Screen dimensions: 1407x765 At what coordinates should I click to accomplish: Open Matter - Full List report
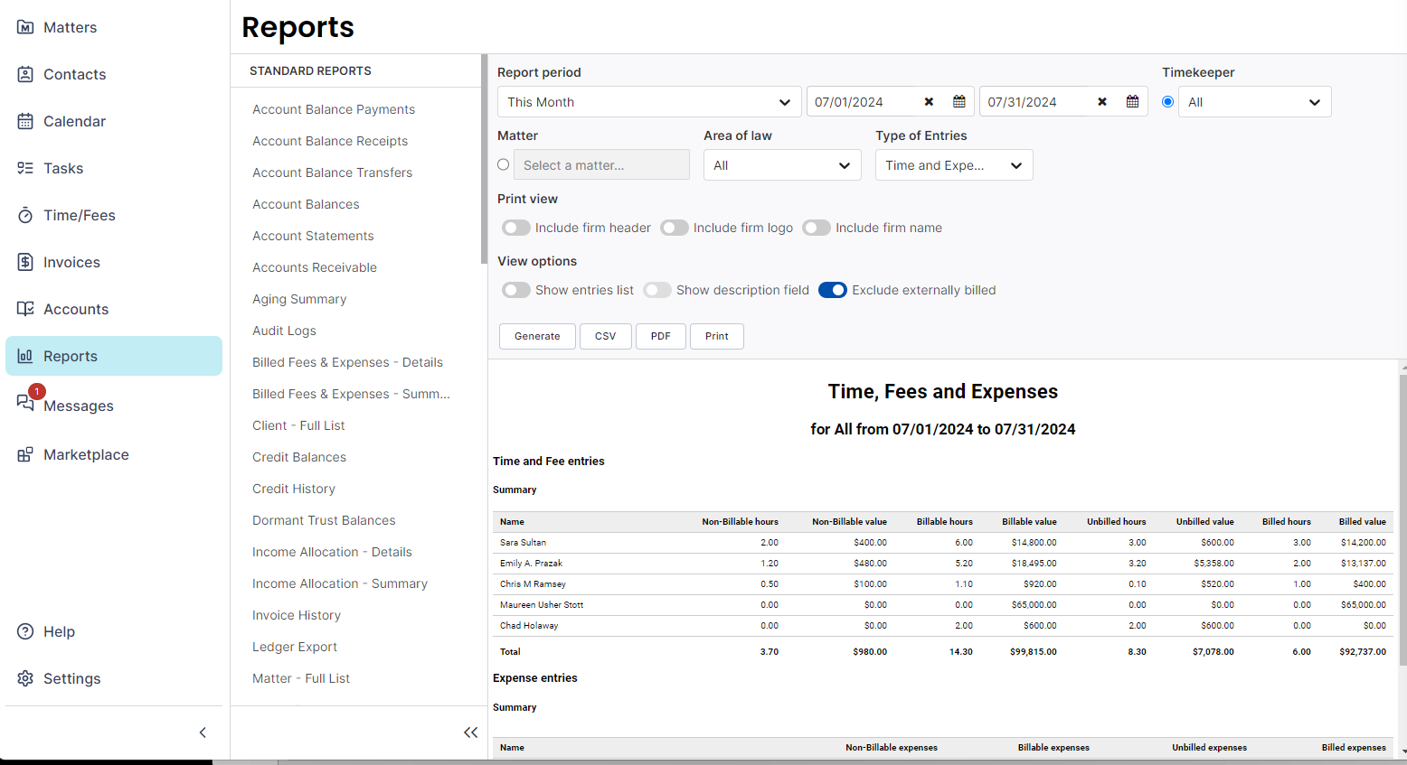pyautogui.click(x=301, y=678)
